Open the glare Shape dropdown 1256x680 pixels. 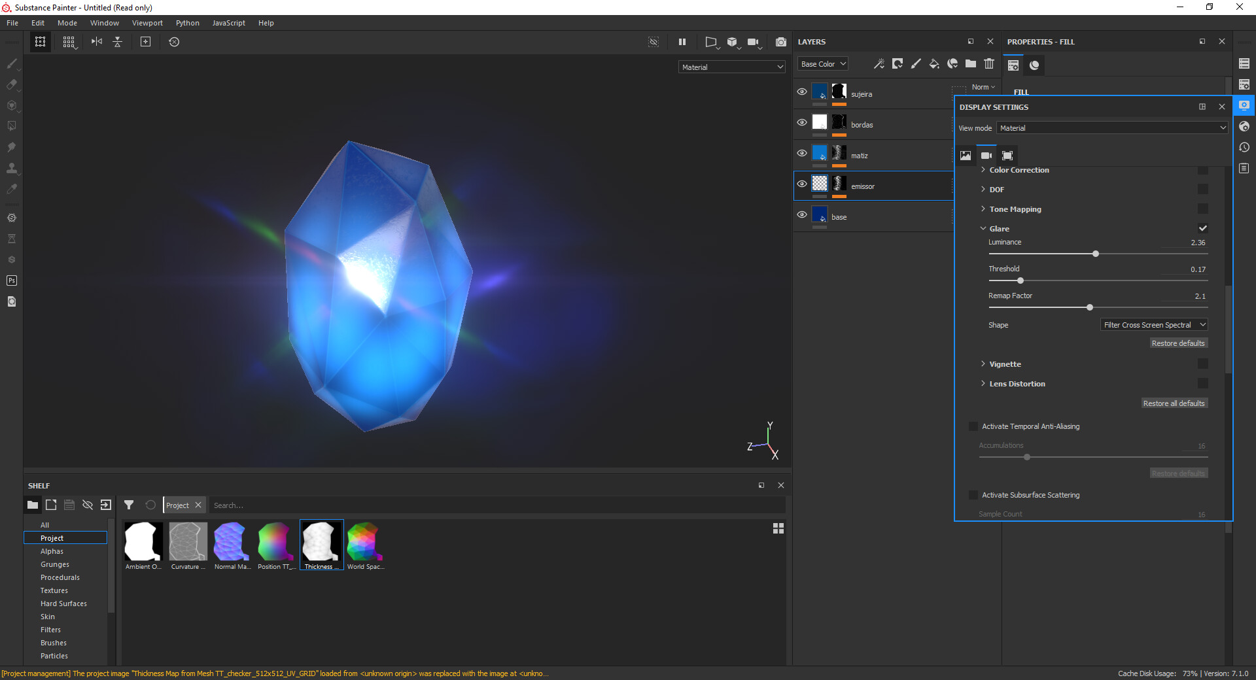coord(1154,325)
